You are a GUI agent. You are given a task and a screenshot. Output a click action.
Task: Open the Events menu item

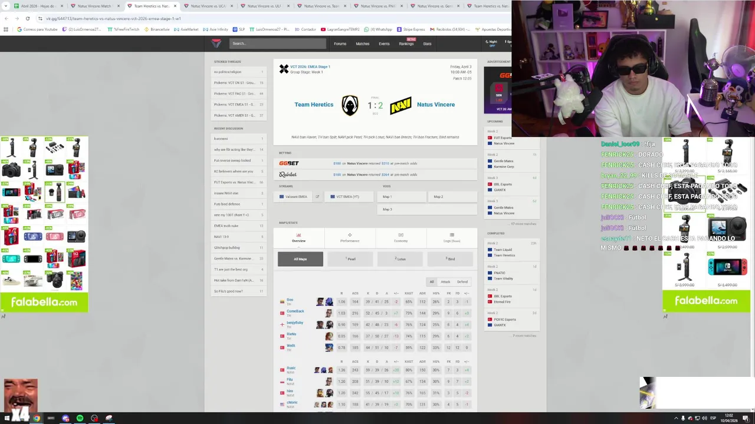(384, 44)
